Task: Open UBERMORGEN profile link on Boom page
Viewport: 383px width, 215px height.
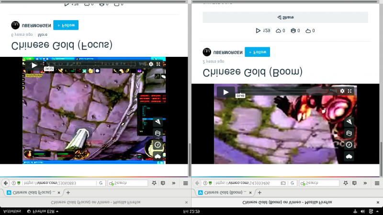Action: [x=228, y=53]
